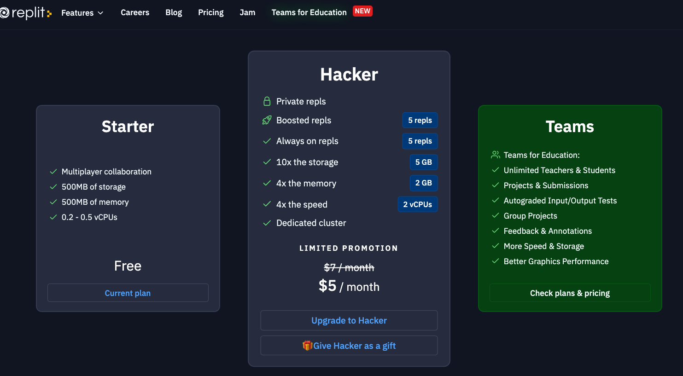Click checkmark beside Unlimited Teachers & Students
The height and width of the screenshot is (376, 683).
[x=496, y=170]
